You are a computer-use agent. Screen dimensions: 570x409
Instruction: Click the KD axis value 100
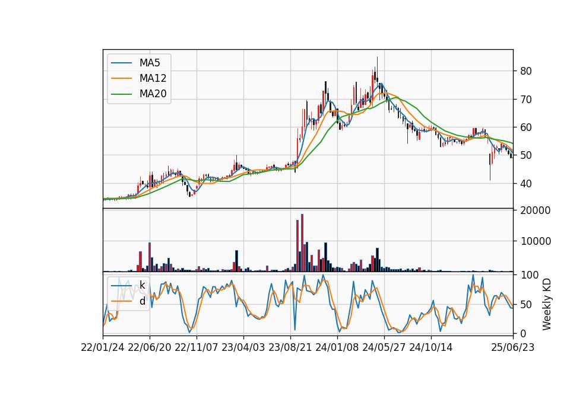tap(529, 275)
